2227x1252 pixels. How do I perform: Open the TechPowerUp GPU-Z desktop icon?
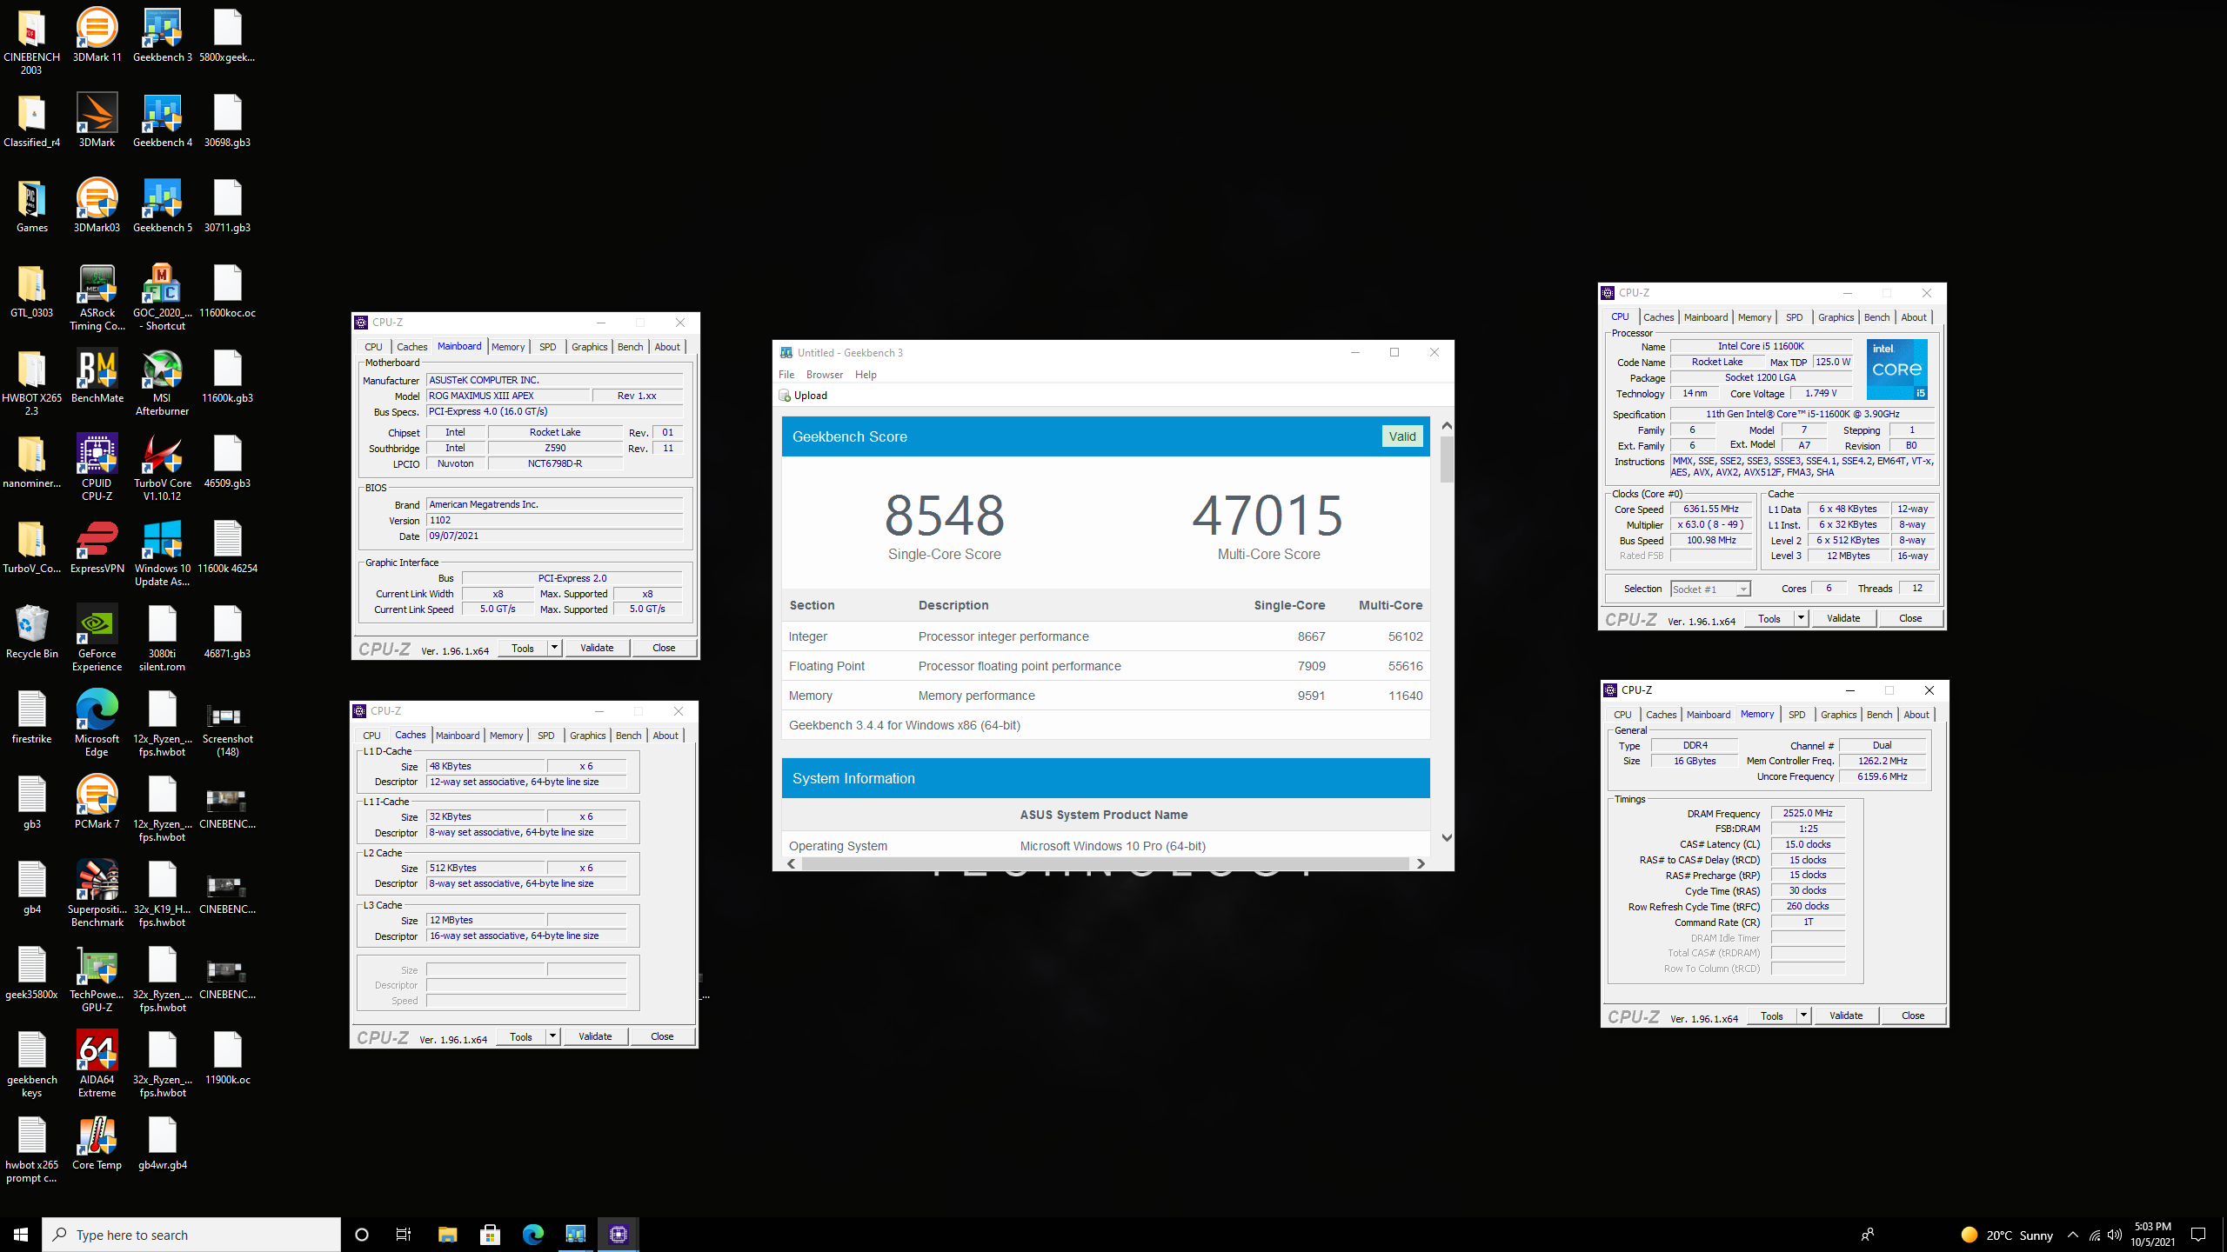click(97, 979)
